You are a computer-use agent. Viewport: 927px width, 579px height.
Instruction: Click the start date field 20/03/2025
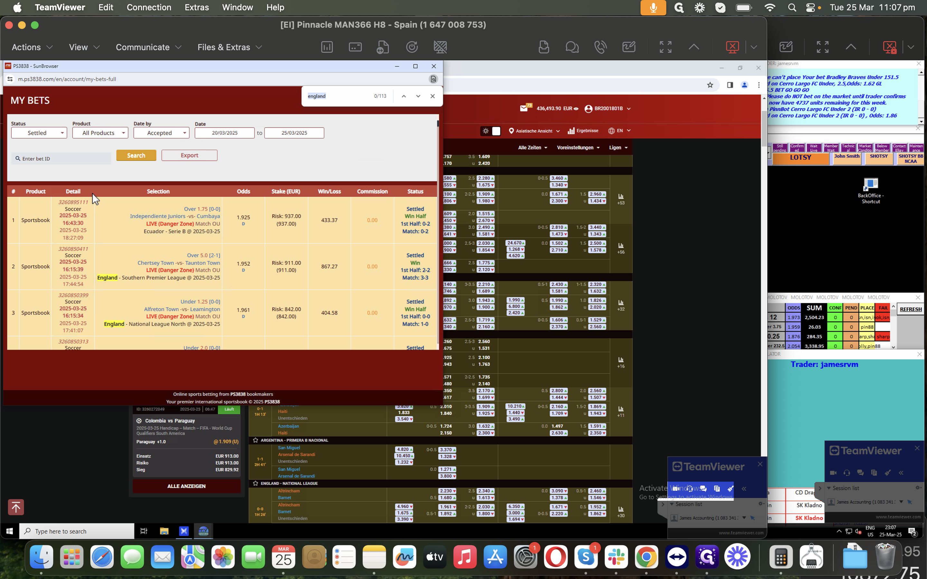(224, 133)
